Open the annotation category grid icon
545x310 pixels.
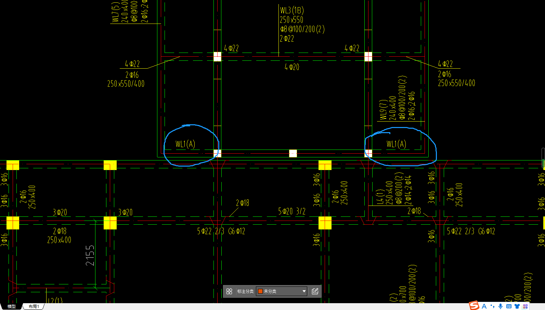[229, 291]
